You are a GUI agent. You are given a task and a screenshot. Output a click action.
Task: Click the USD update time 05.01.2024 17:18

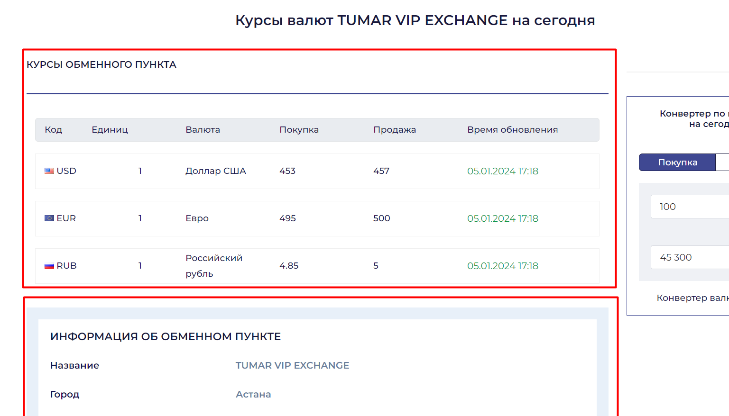pyautogui.click(x=503, y=171)
